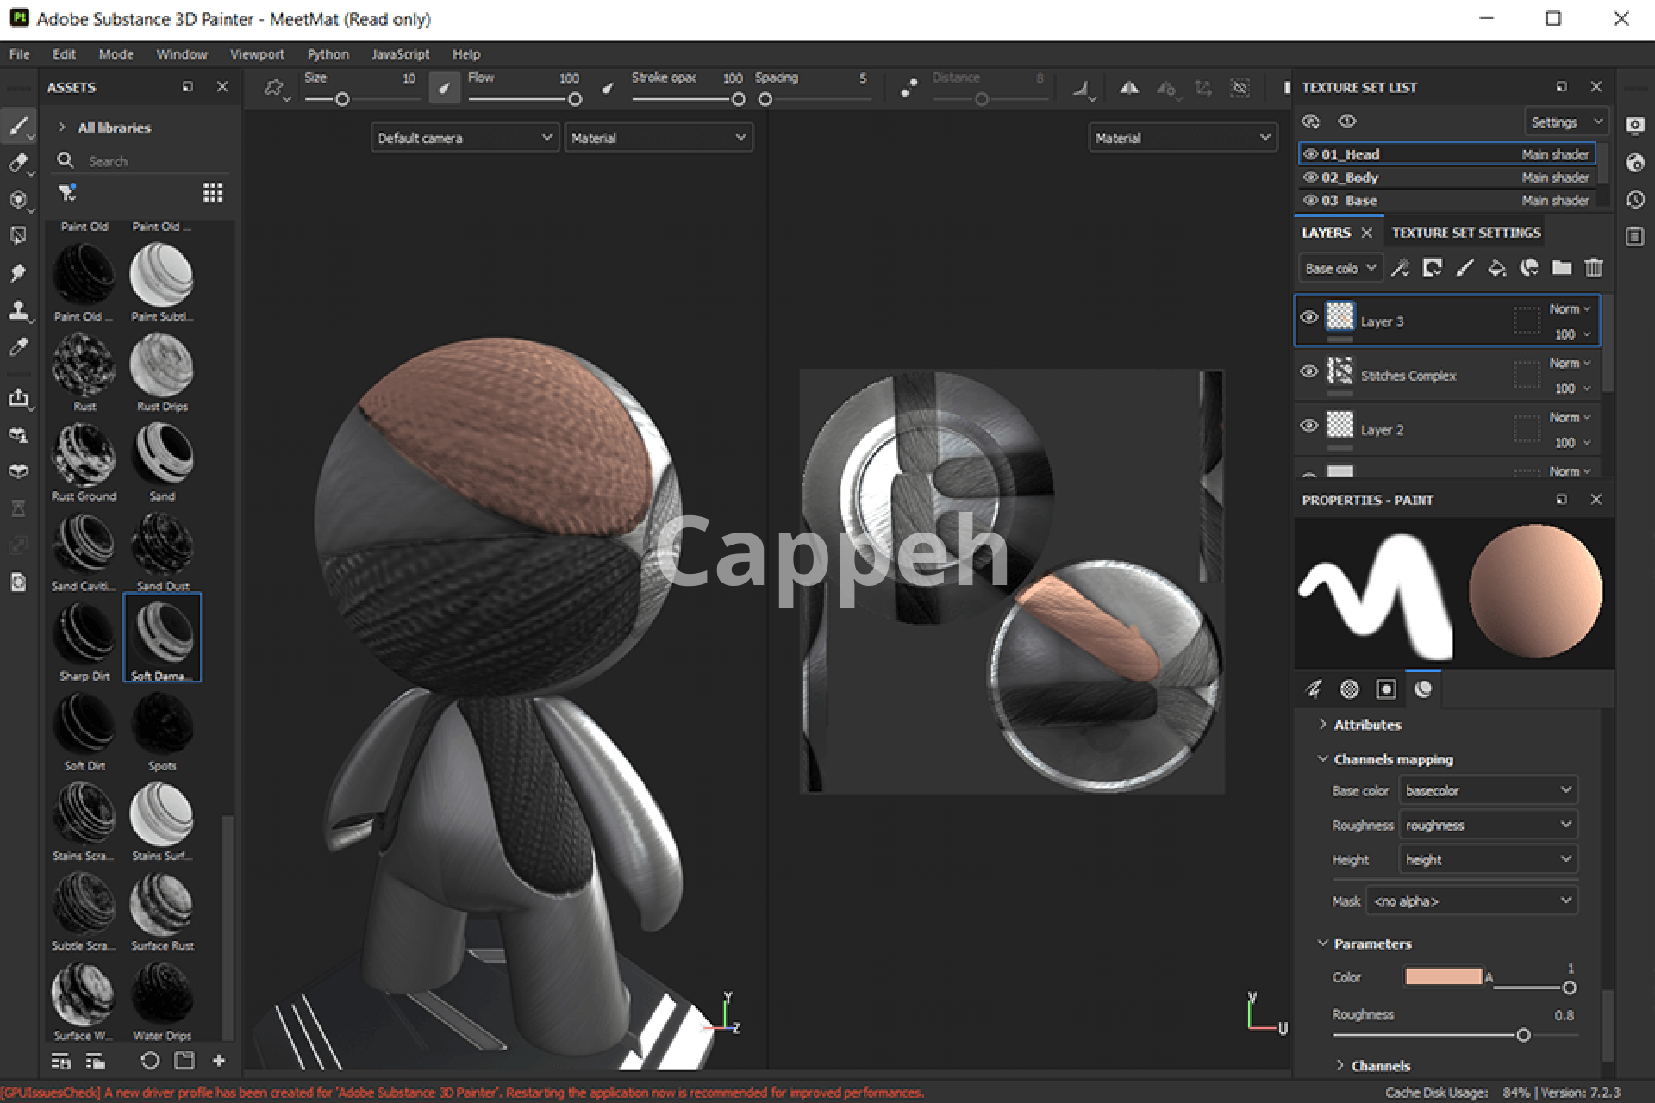This screenshot has width=1655, height=1103.
Task: Select the Material picker eyedropper tool
Action: pos(18,347)
